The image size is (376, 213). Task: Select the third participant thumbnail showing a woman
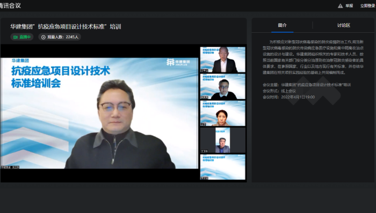(223, 113)
